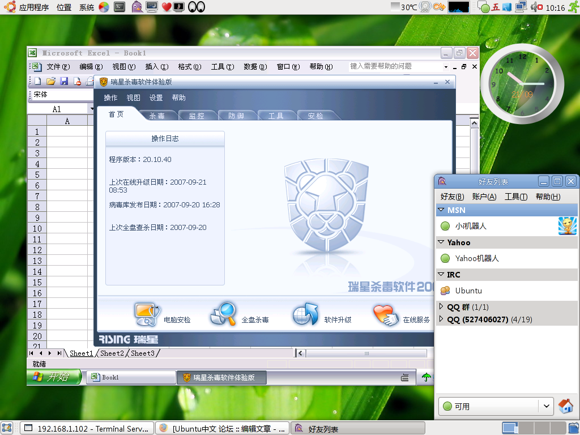Select the Ubuntu chat under IRC
The width and height of the screenshot is (580, 435).
(x=507, y=291)
